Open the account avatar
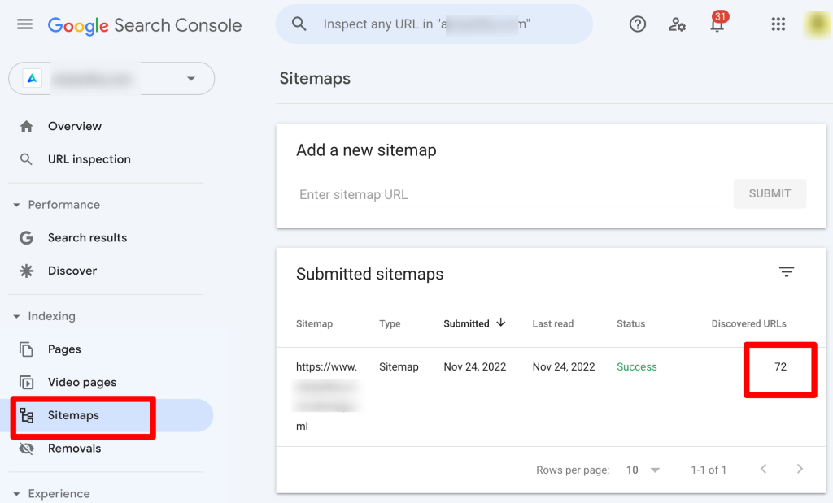The image size is (833, 503). 817,24
